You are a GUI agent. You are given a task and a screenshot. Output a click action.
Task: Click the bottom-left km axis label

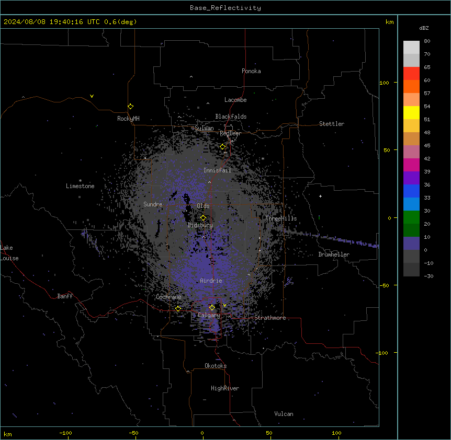(8, 434)
